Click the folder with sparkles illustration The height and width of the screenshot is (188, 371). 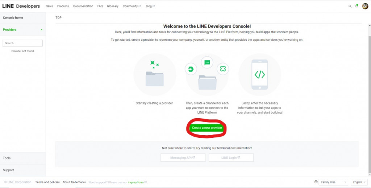click(x=155, y=74)
